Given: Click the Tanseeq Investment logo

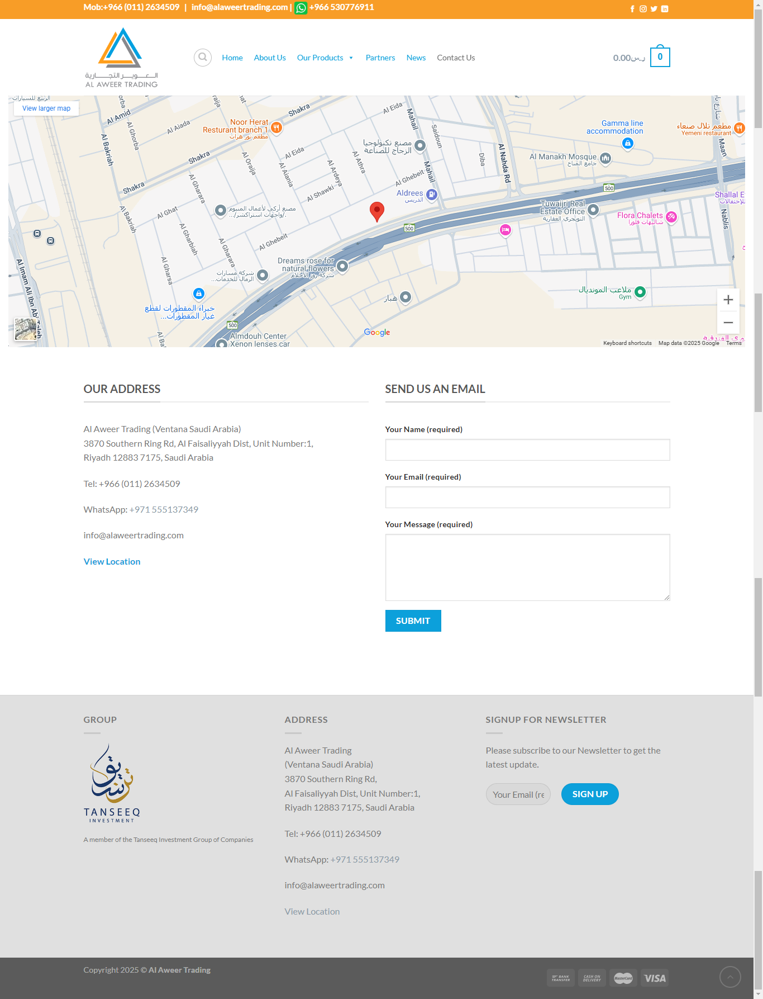Looking at the screenshot, I should pos(112,783).
